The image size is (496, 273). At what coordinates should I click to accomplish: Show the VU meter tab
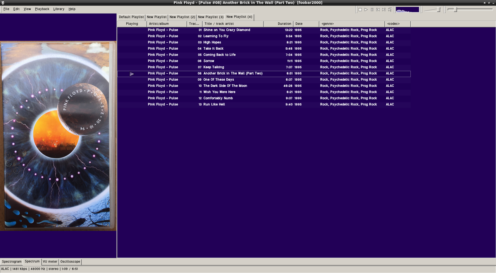click(50, 262)
